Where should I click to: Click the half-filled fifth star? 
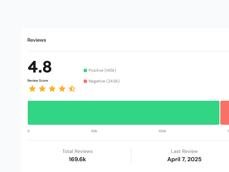(x=72, y=89)
